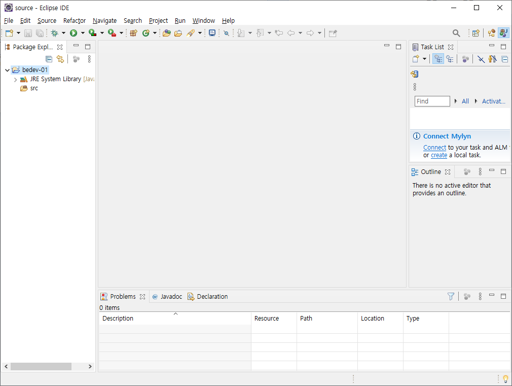This screenshot has height=386, width=512.
Task: Expand the All working set arrow
Action: (x=456, y=101)
